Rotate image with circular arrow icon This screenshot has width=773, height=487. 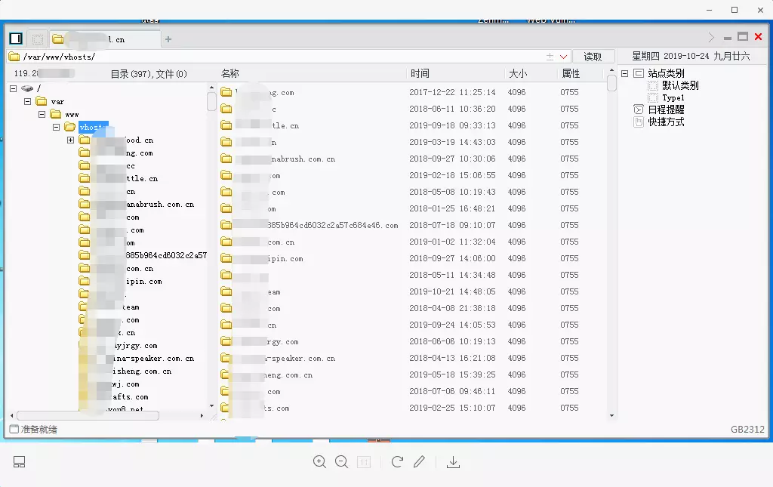(x=397, y=462)
